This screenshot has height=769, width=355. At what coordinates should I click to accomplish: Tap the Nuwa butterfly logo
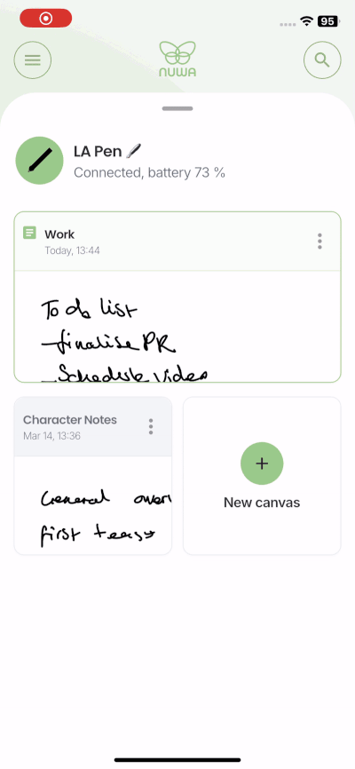pos(177,59)
